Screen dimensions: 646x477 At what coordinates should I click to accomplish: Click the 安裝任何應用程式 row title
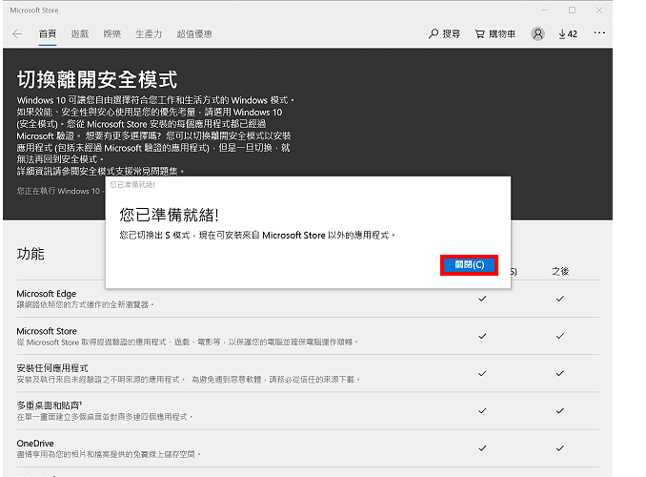pyautogui.click(x=52, y=368)
